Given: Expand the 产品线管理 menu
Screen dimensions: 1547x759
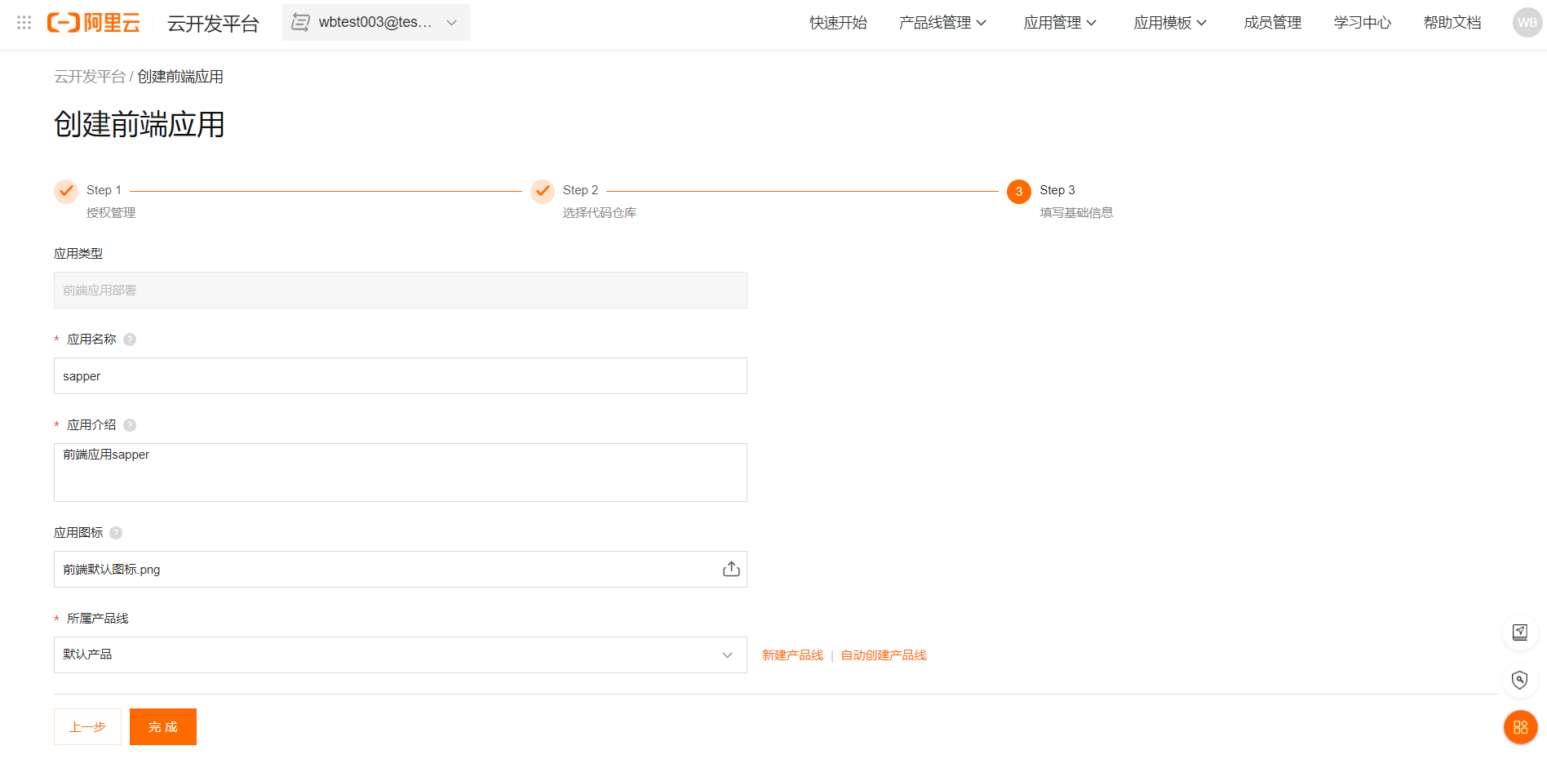Looking at the screenshot, I should point(942,23).
